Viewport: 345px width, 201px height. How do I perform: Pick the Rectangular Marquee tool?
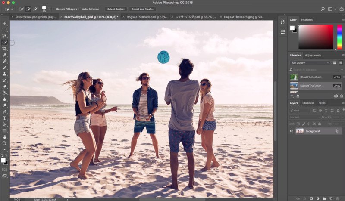click(x=4, y=30)
